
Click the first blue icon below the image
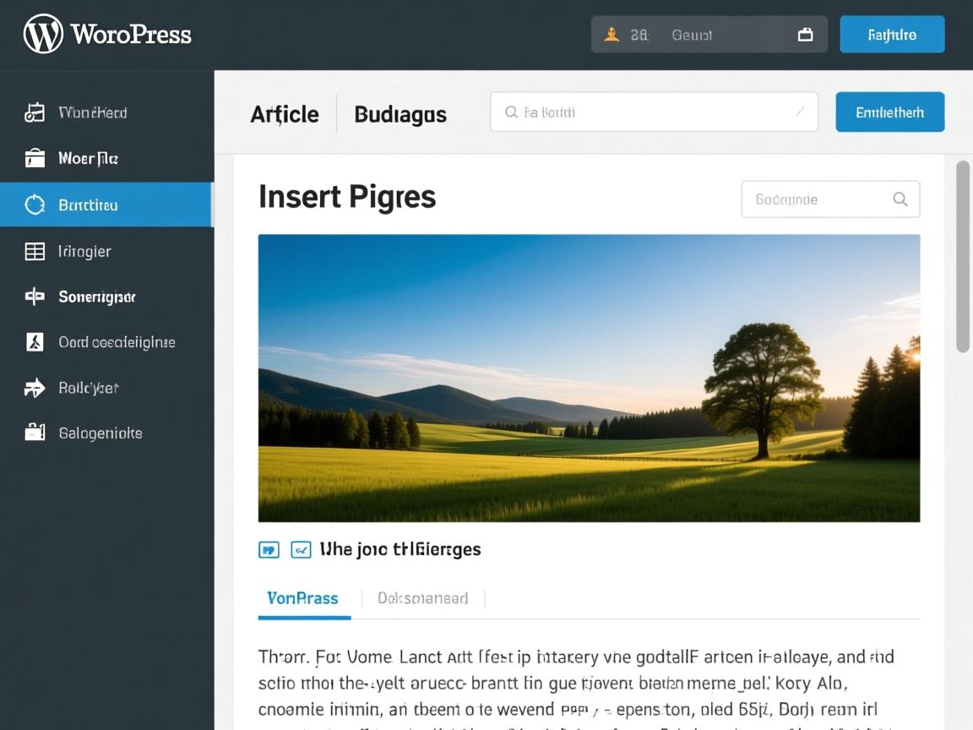[269, 550]
